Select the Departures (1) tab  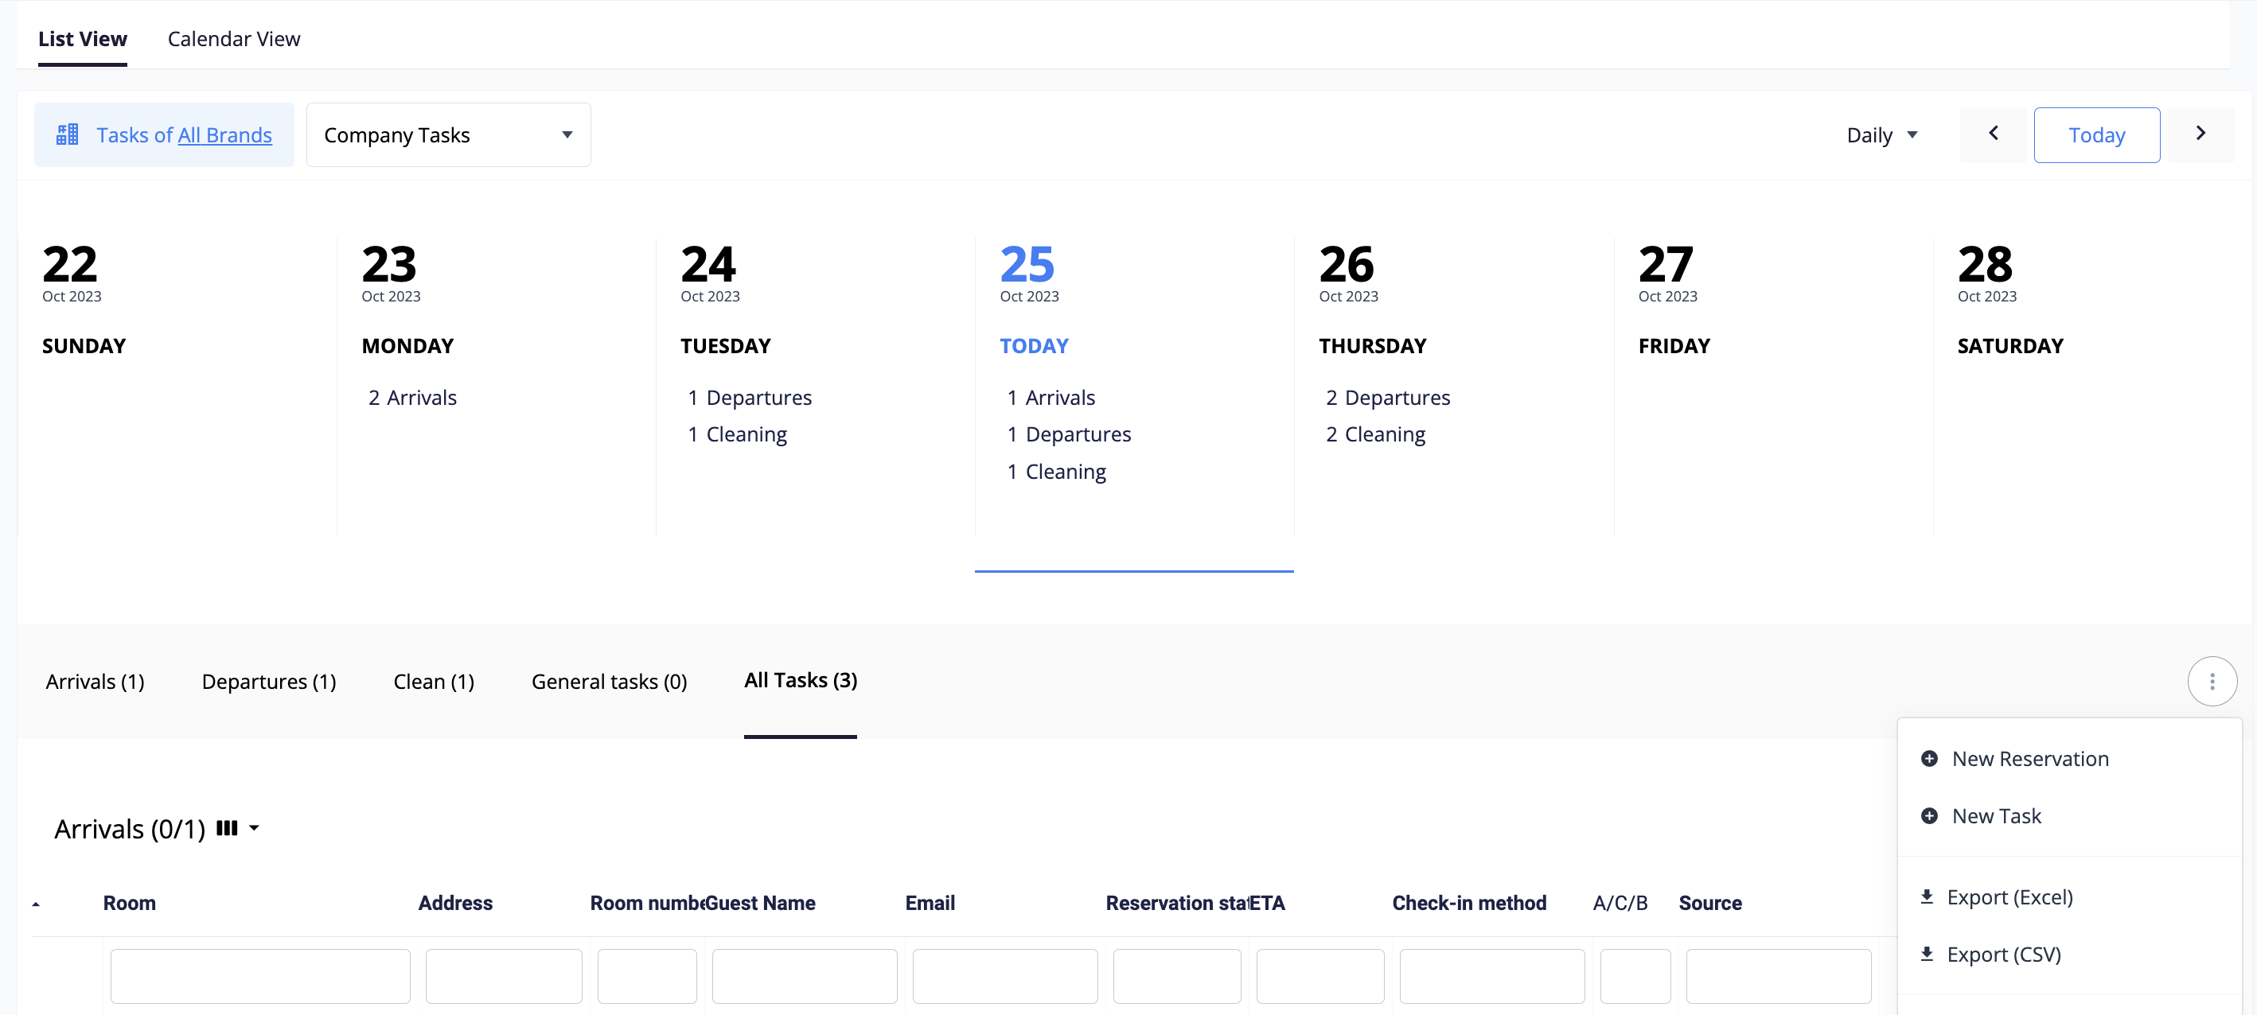point(268,682)
